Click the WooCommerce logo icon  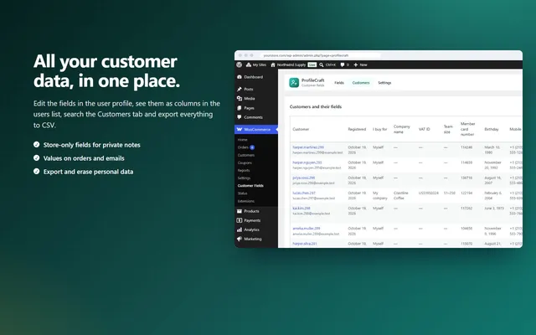pyautogui.click(x=240, y=129)
